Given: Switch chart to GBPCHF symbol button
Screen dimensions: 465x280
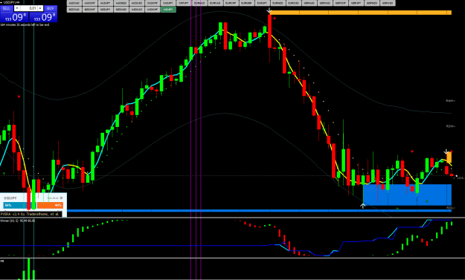Looking at the screenshot, I should (x=341, y=3).
